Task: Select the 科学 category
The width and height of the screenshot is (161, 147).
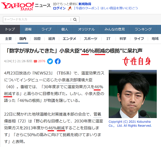Action: [123, 39]
